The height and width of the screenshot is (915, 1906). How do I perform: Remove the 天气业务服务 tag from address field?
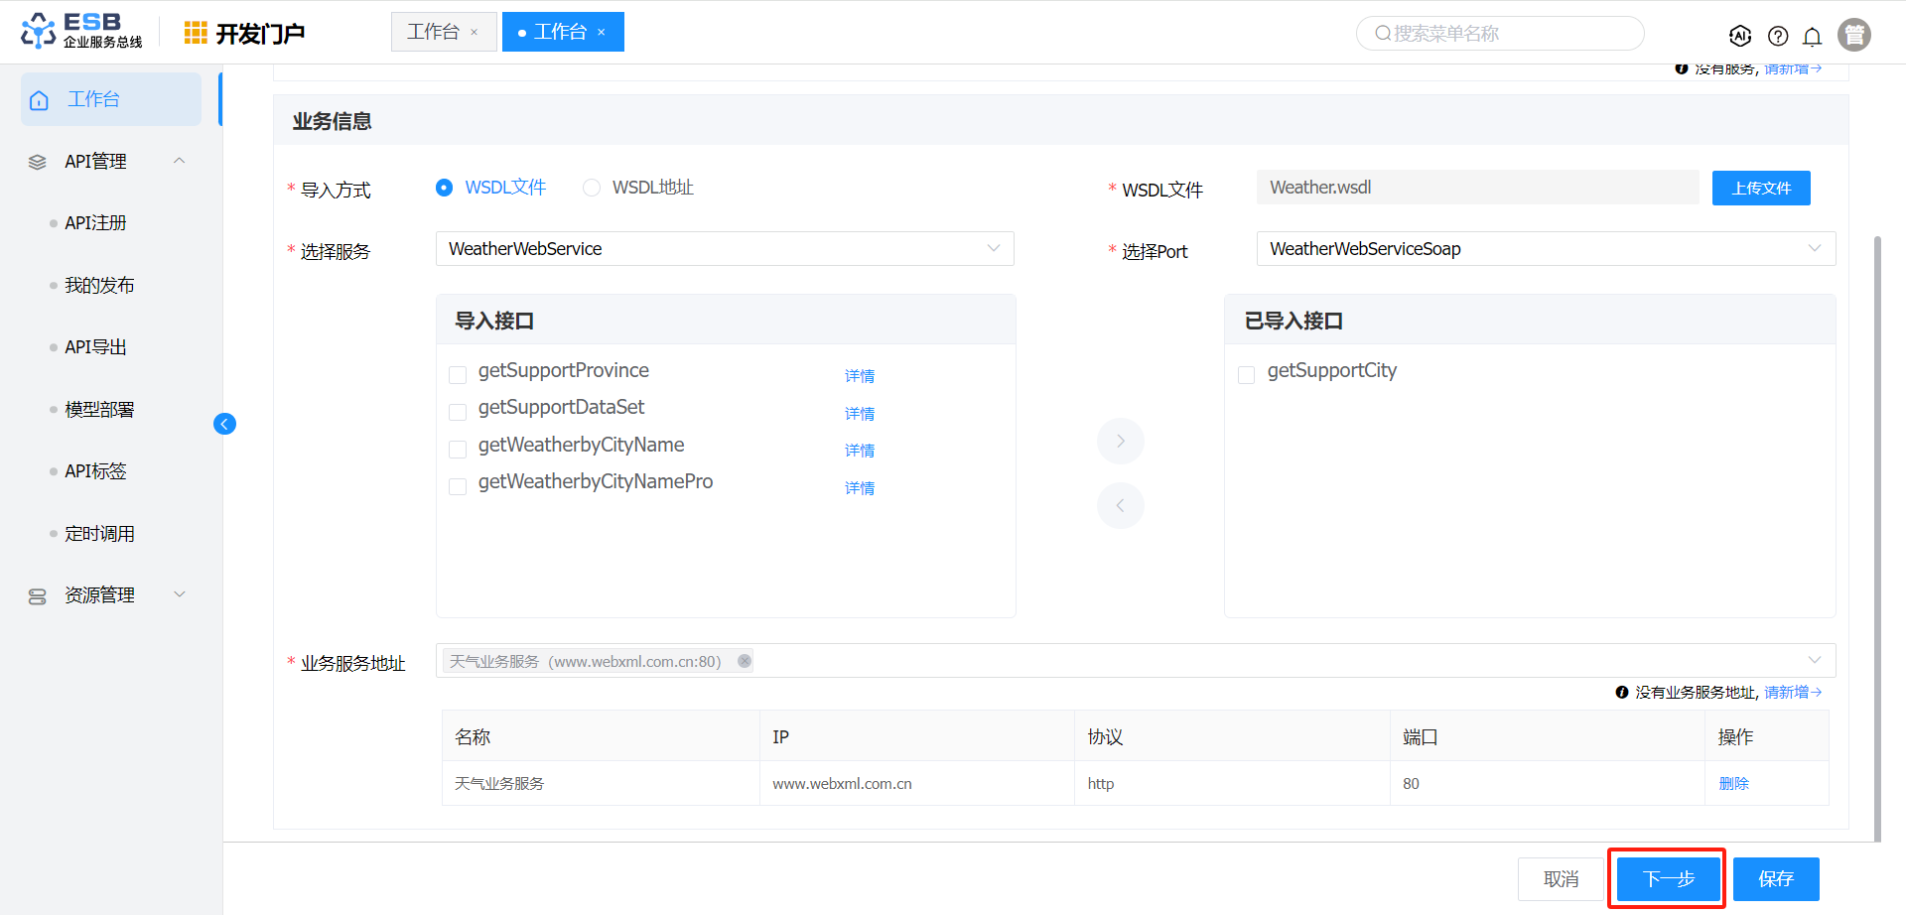[x=745, y=661]
